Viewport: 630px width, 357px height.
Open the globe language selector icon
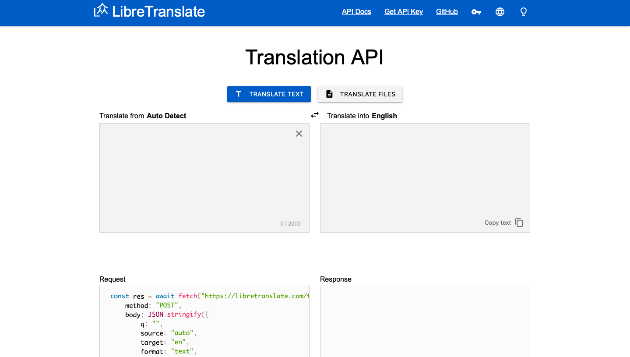point(500,12)
